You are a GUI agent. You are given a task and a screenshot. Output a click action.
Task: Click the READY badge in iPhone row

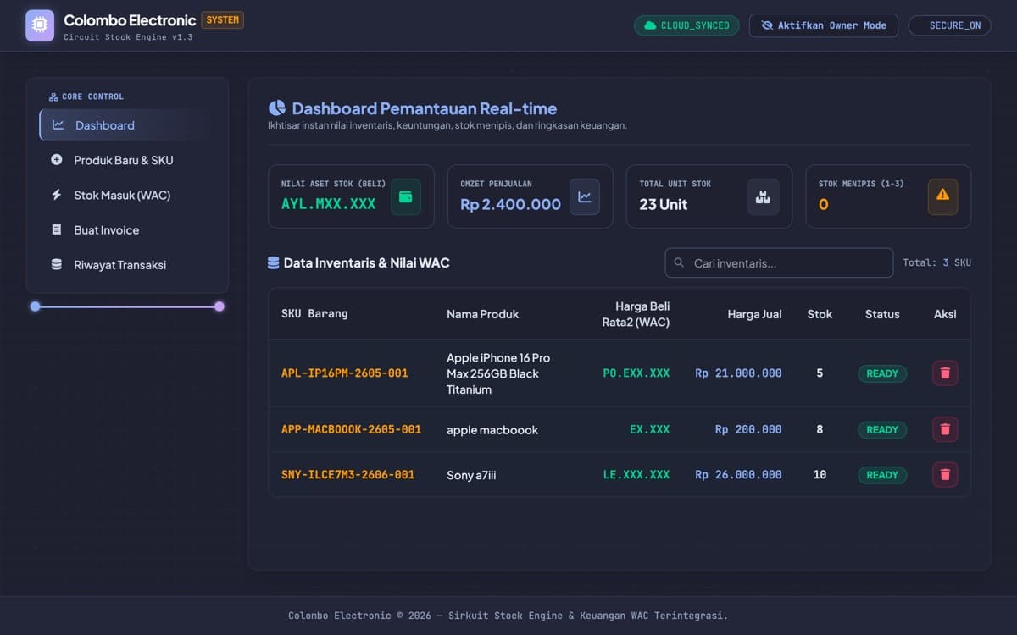tap(882, 373)
